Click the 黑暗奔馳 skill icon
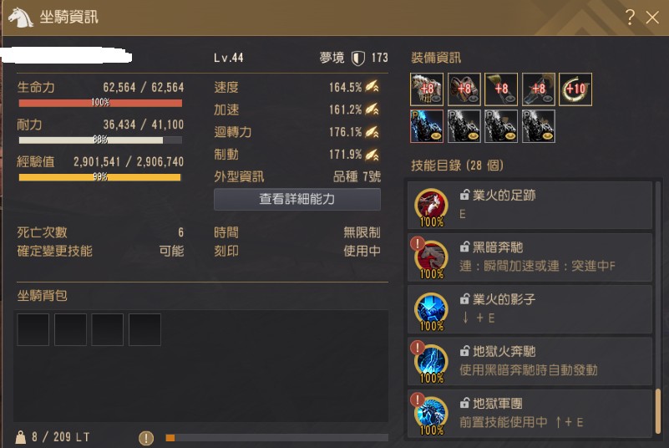 [x=431, y=259]
